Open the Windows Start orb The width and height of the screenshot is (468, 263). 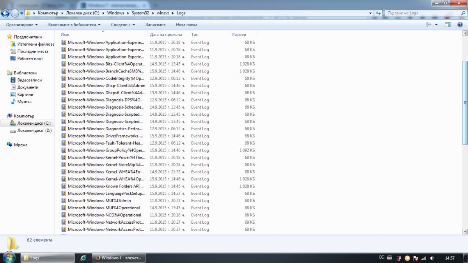(x=9, y=257)
